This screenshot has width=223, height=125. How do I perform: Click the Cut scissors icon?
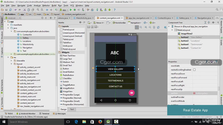click(25, 10)
